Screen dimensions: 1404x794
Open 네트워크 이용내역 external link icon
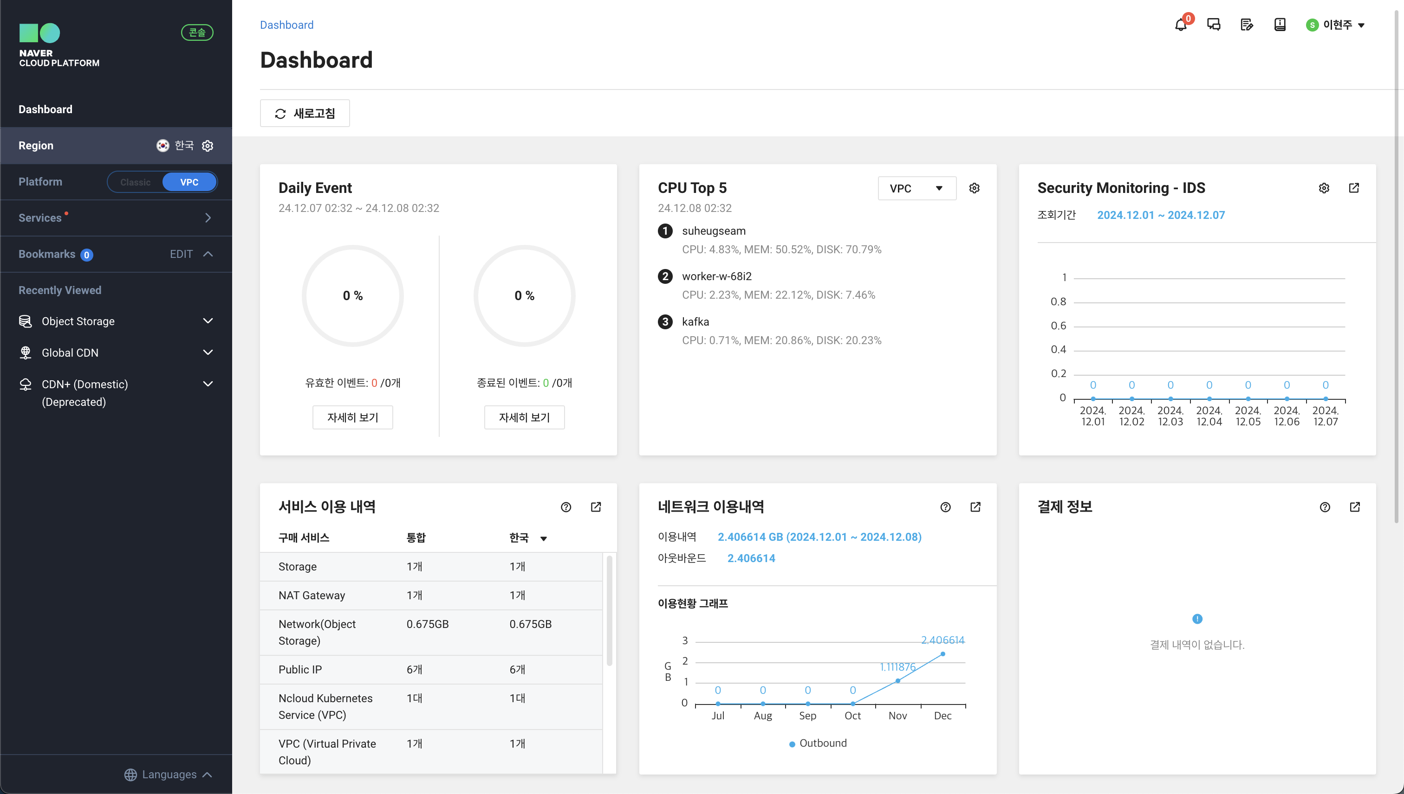[975, 507]
